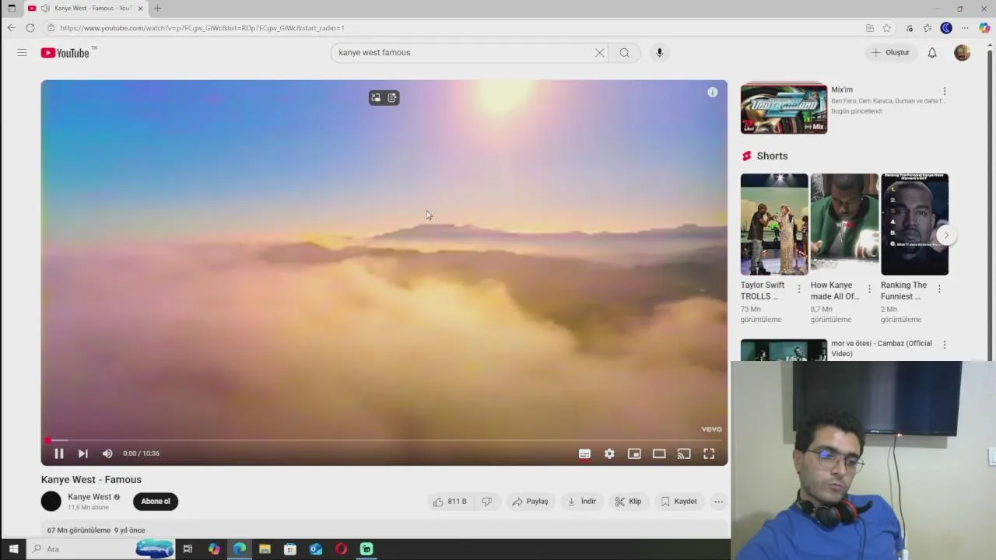Toggle subtitles on the player
This screenshot has height=560, width=996.
click(x=584, y=453)
